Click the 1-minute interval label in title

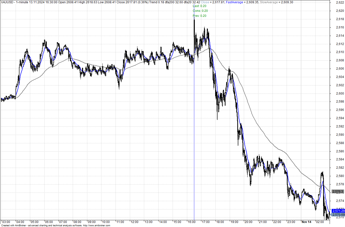pos(22,2)
